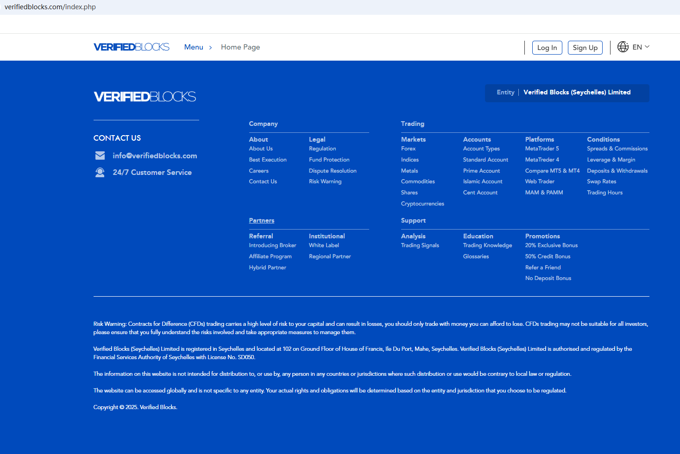Click the Sign Up button
680x454 pixels.
point(585,48)
